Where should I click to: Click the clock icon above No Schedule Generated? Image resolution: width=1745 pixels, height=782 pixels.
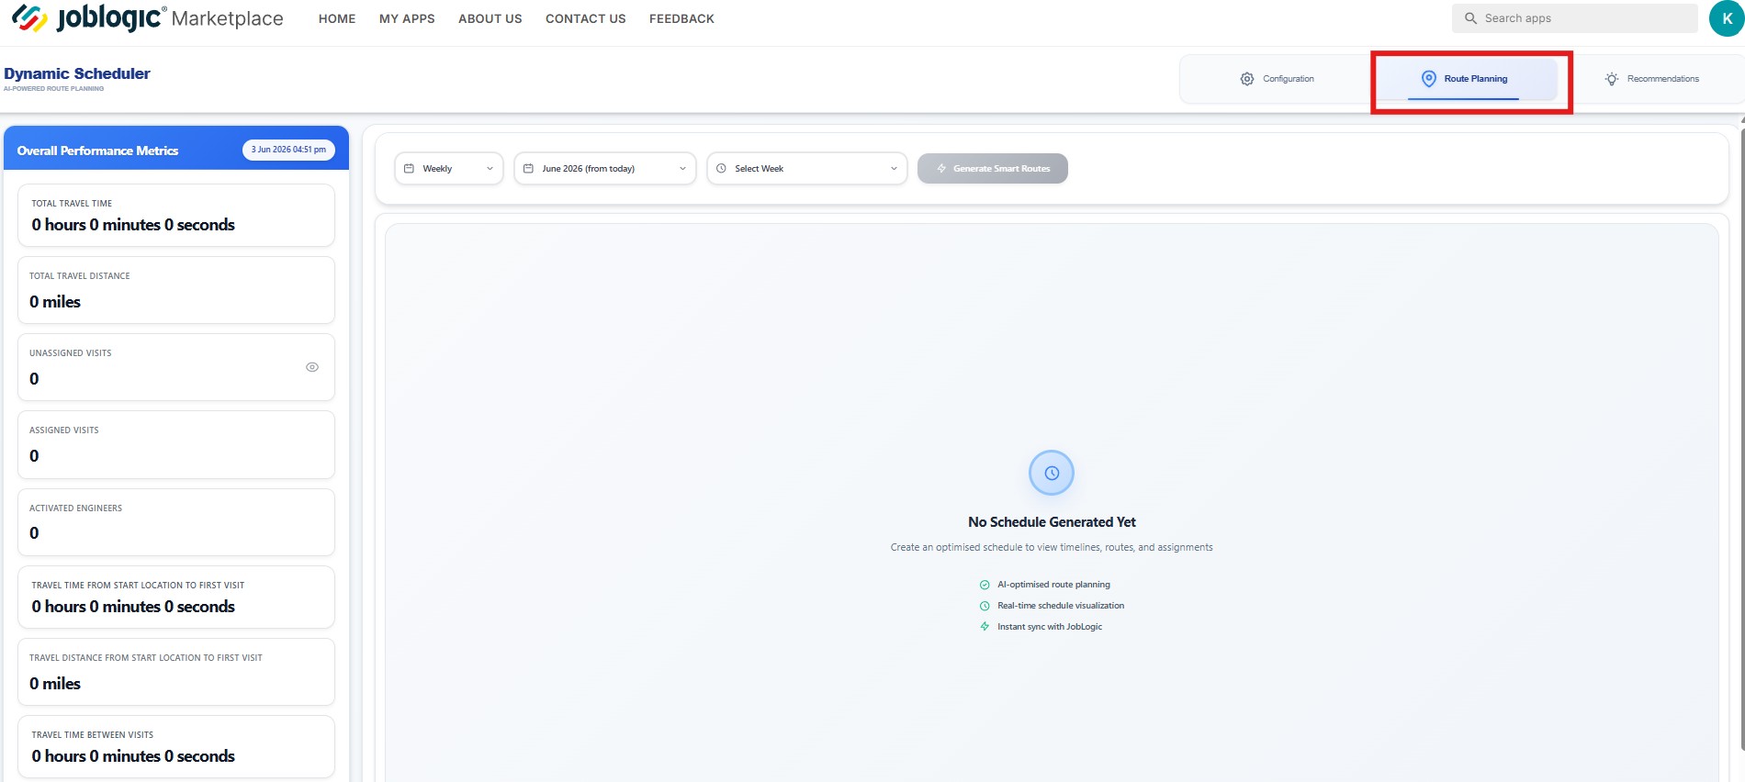click(1052, 473)
